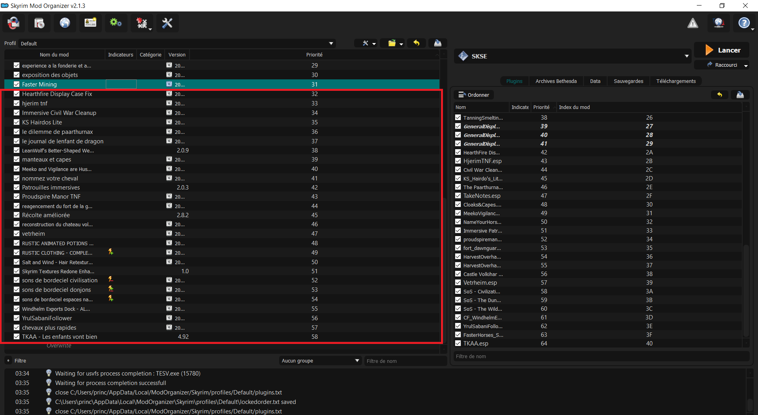
Task: Sort plugins by Index du mod header
Action: [x=649, y=107]
